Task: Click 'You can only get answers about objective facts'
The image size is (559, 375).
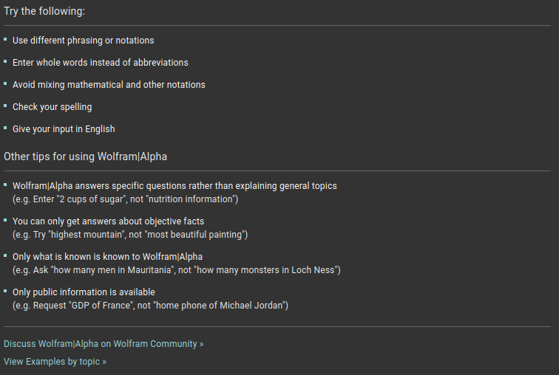Action: (109, 221)
